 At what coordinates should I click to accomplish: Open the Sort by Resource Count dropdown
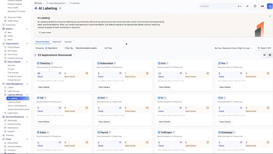click(234, 48)
